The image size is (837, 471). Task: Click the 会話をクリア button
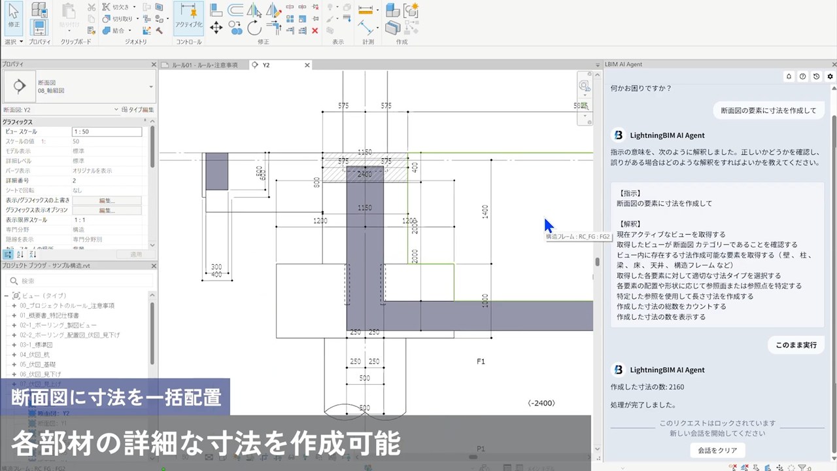pos(717,450)
